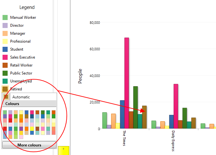Open the Unemployed teal legend swatch
Image resolution: width=216 pixels, height=155 pixels.
pos(5,81)
